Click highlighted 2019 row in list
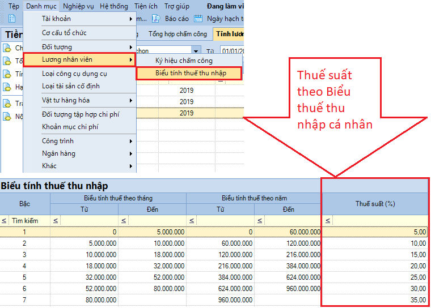The image size is (431, 308). [190, 113]
